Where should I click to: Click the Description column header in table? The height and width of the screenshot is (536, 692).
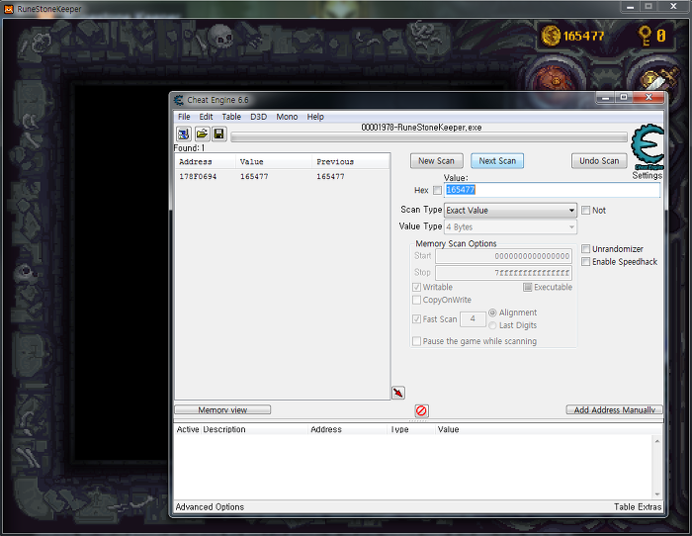click(255, 429)
